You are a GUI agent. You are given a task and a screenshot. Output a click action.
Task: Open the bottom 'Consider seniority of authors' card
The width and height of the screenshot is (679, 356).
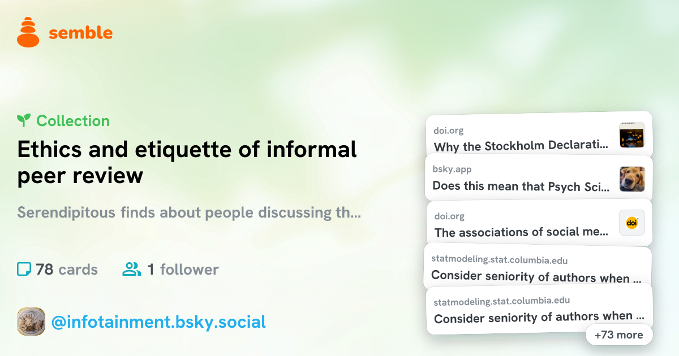pyautogui.click(x=539, y=309)
